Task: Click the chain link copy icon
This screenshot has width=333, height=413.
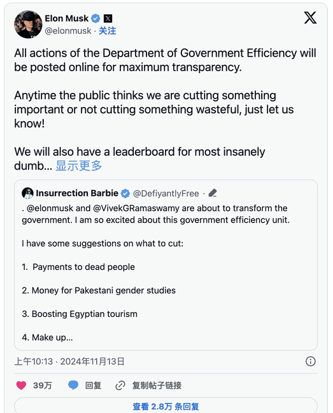Action: 120,385
